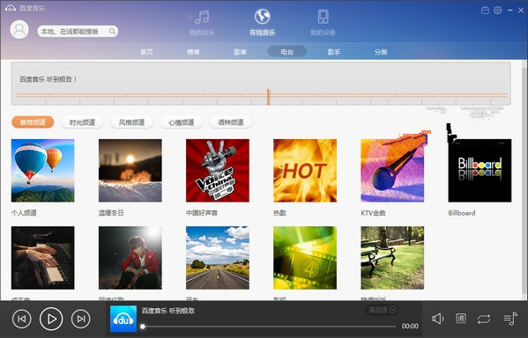The image size is (528, 338).
Task: Select the 心情频道 channel button
Action: point(182,122)
